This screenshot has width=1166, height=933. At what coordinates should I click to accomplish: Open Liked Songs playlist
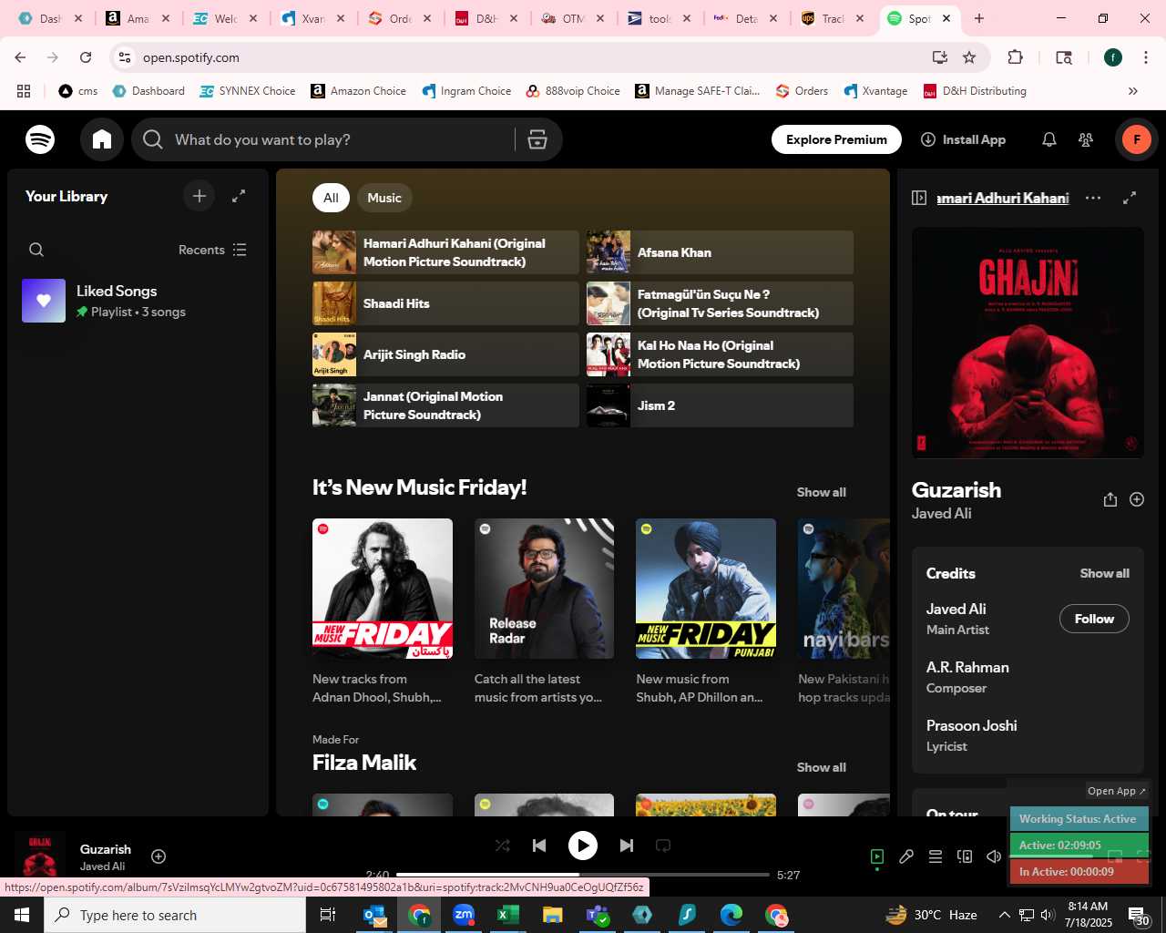pos(138,301)
